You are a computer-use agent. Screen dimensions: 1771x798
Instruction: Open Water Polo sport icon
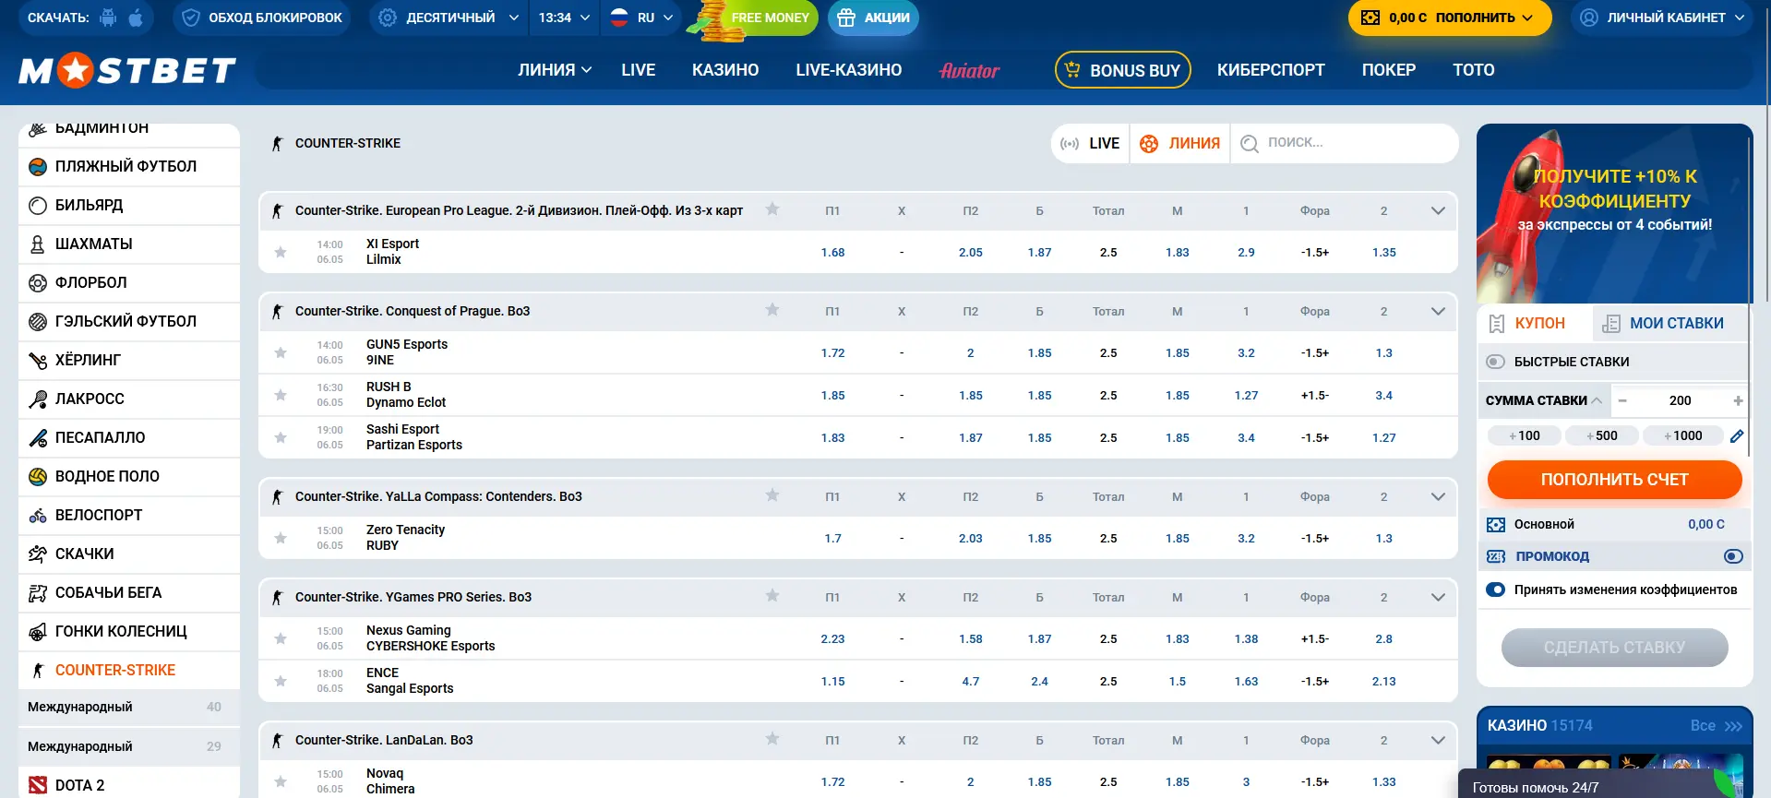38,477
